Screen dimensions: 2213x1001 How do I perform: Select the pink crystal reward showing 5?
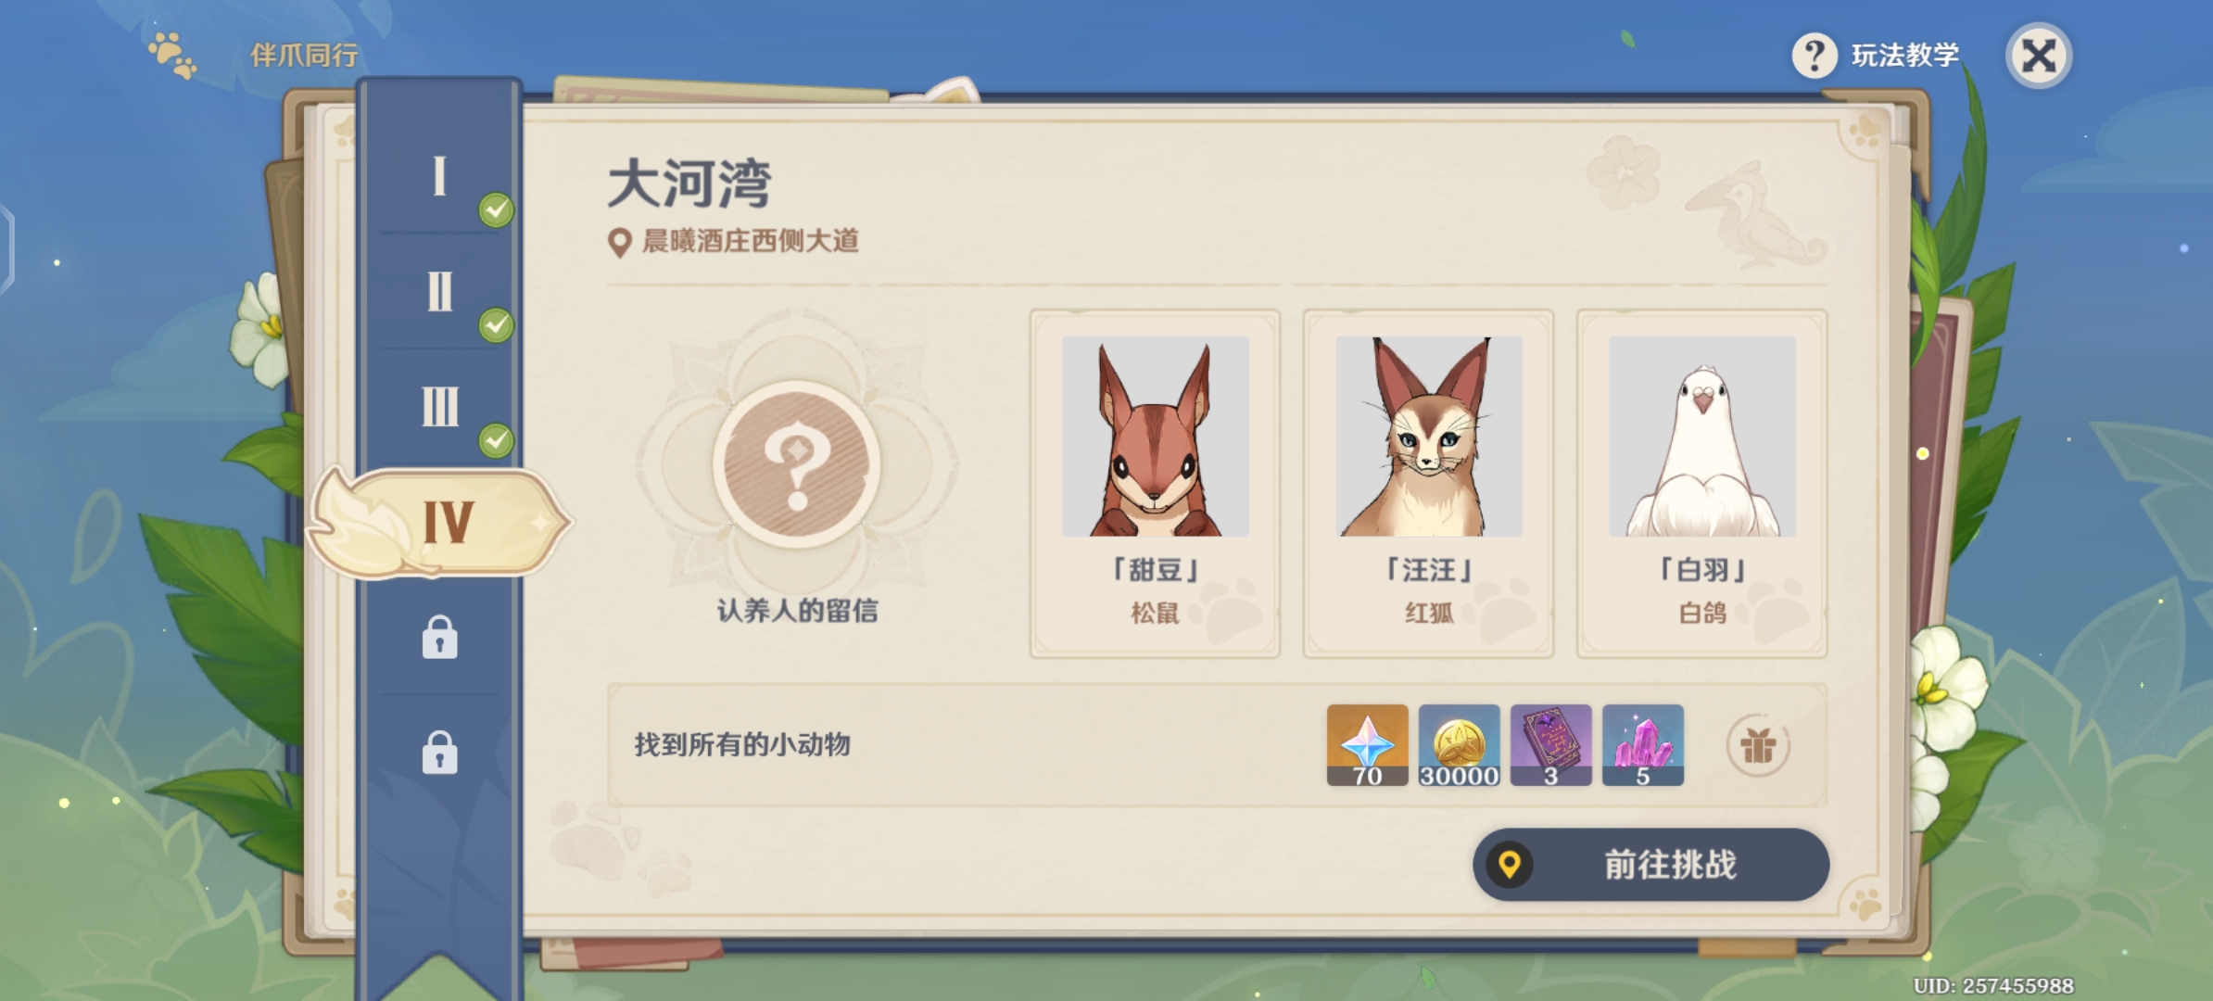point(1642,745)
